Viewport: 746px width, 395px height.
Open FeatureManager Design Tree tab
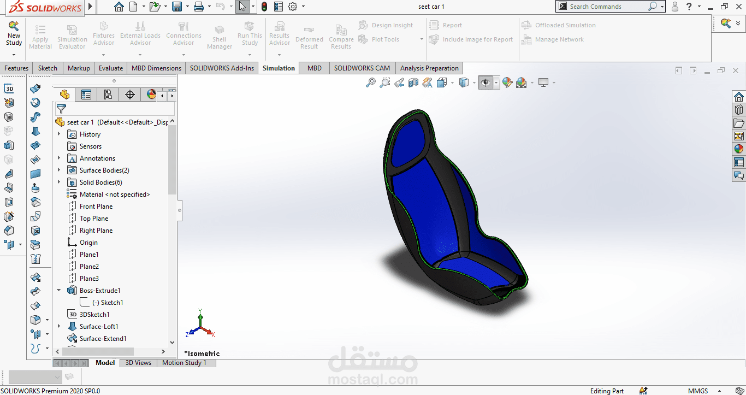pos(64,95)
